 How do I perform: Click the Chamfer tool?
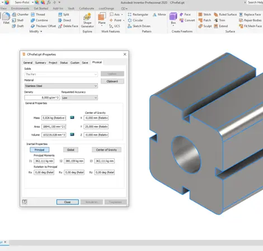point(20,15)
